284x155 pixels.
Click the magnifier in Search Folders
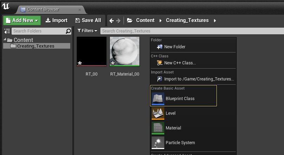tap(68, 31)
